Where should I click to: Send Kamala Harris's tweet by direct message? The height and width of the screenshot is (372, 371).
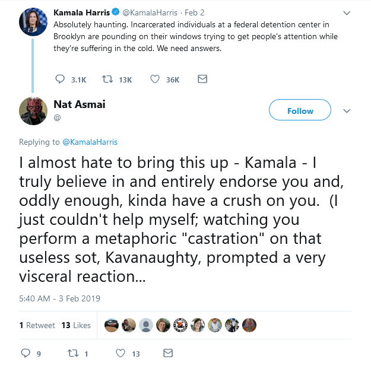point(202,80)
